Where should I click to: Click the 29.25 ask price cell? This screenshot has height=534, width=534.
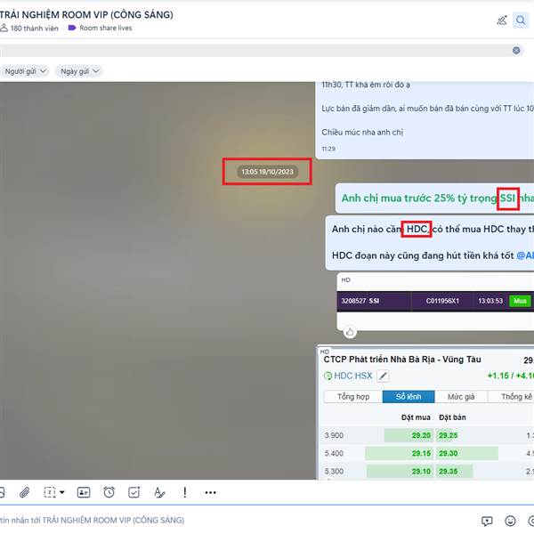pos(448,435)
